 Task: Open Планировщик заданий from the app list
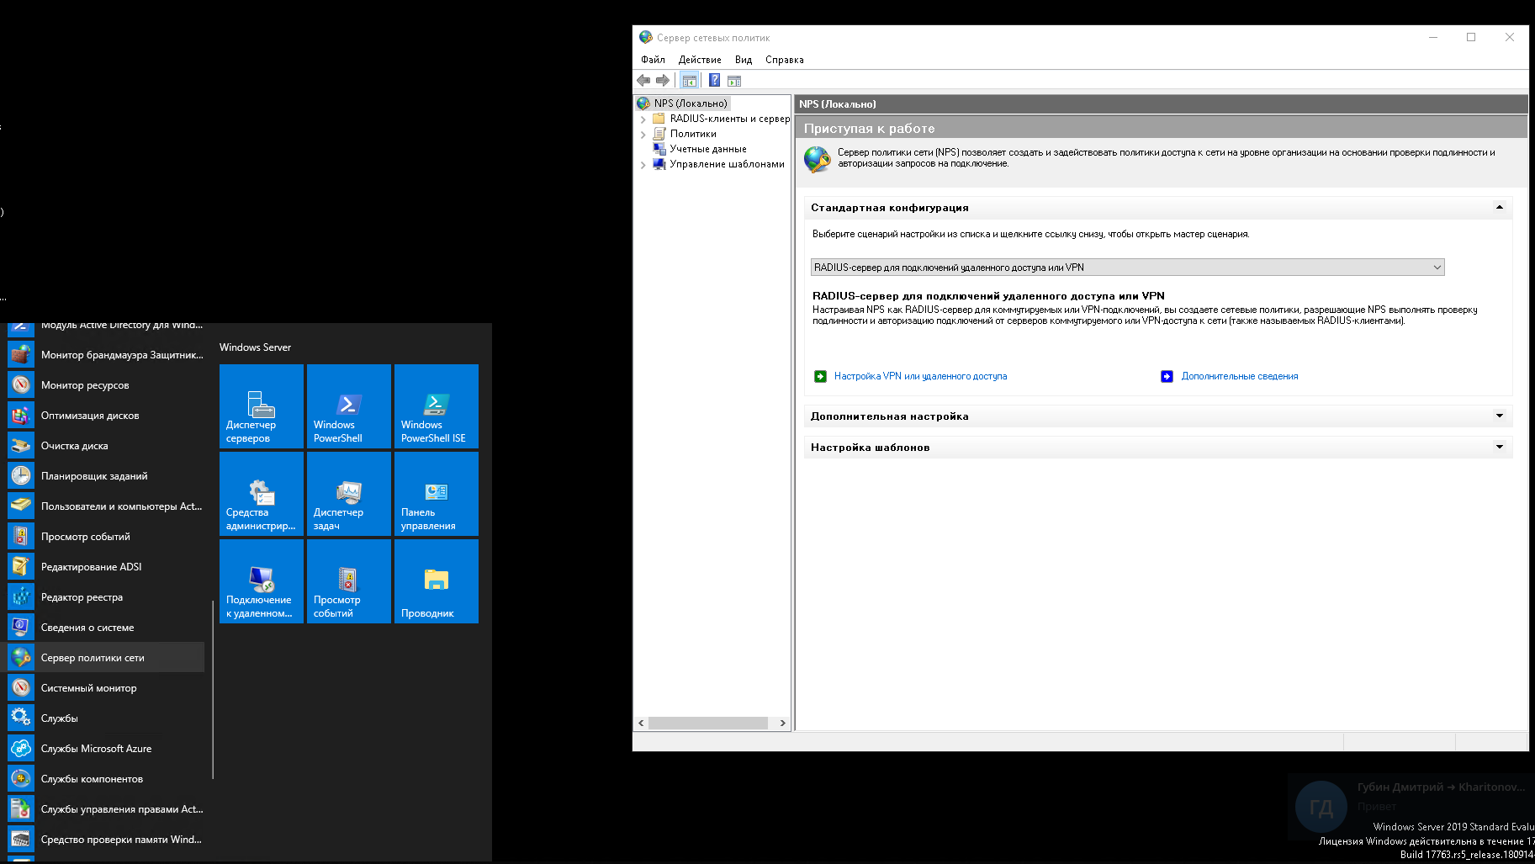click(x=105, y=476)
